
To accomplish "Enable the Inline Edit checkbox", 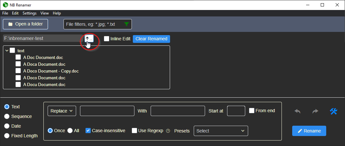I will coord(107,39).
